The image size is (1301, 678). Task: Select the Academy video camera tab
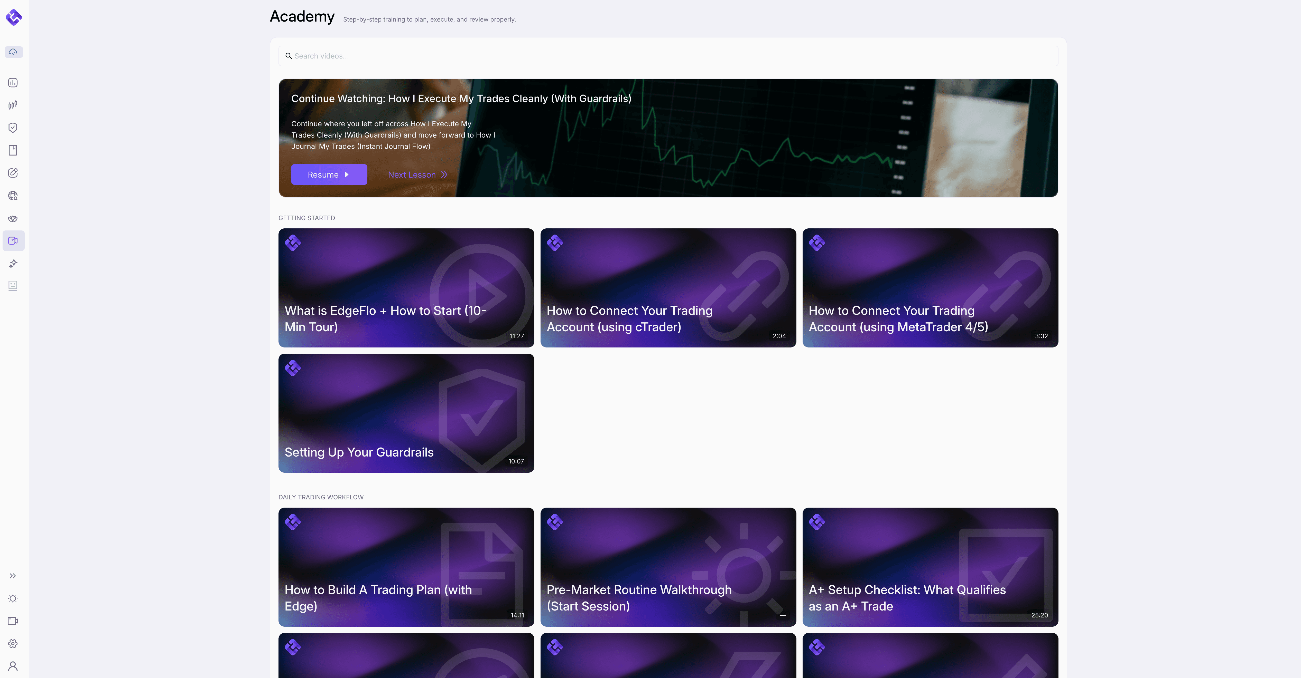point(13,241)
